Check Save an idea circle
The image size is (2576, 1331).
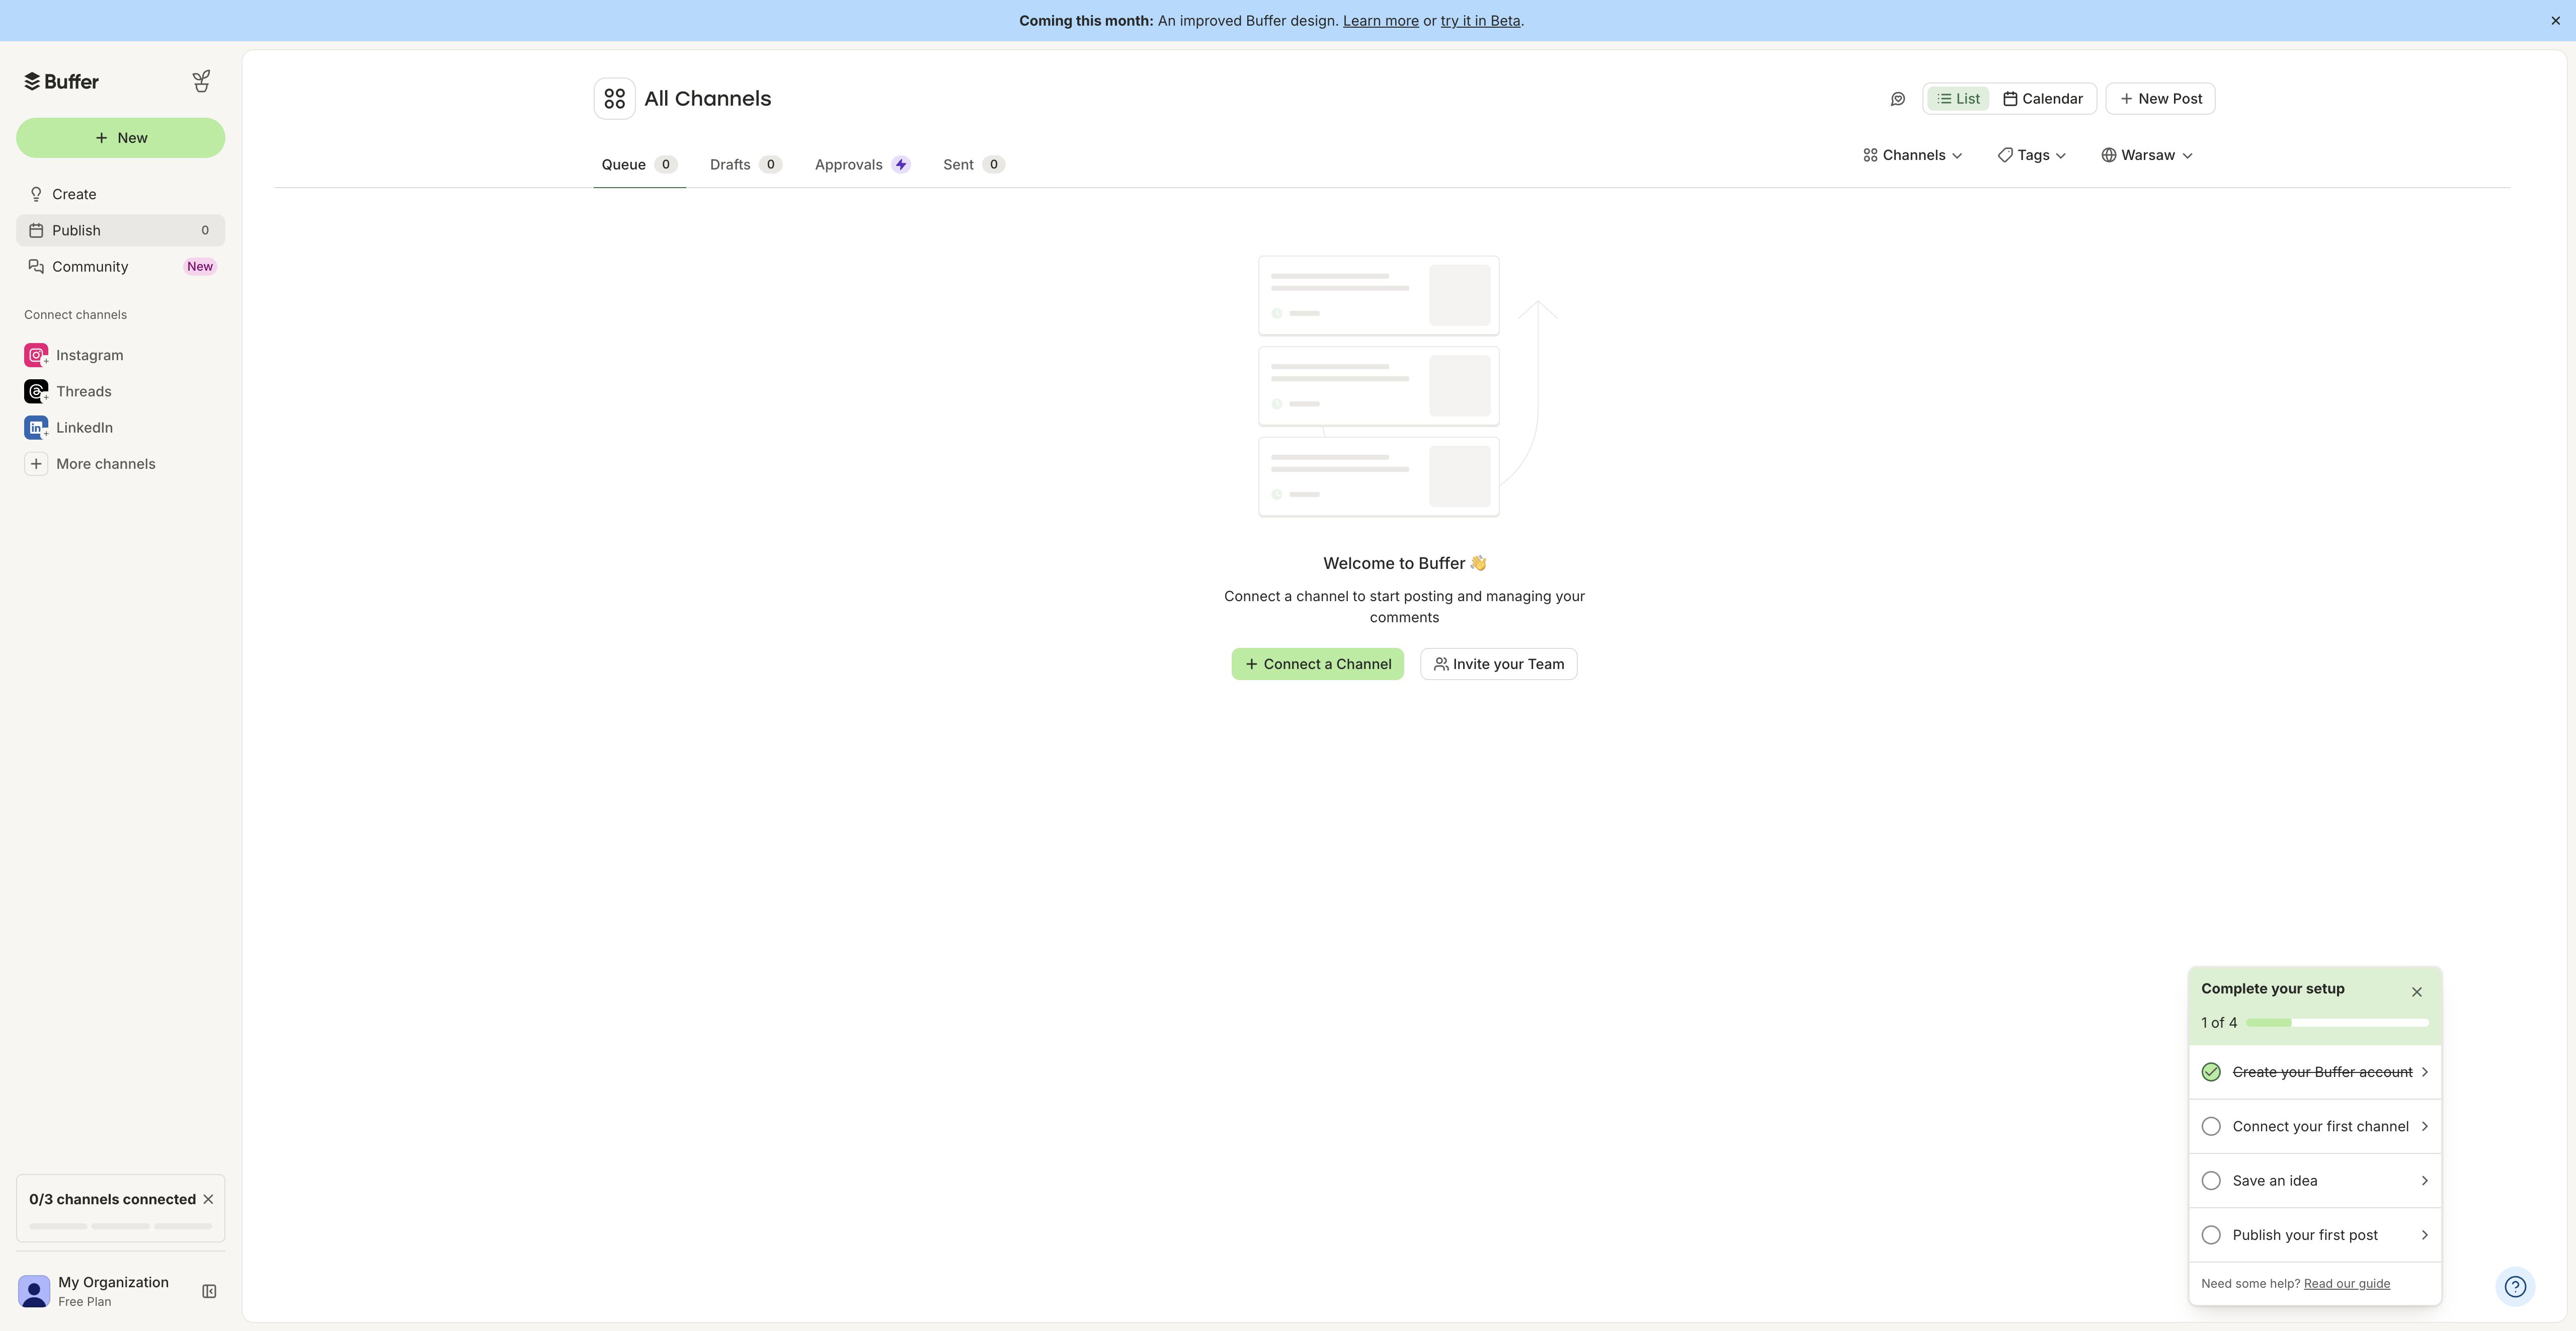pos(2211,1181)
